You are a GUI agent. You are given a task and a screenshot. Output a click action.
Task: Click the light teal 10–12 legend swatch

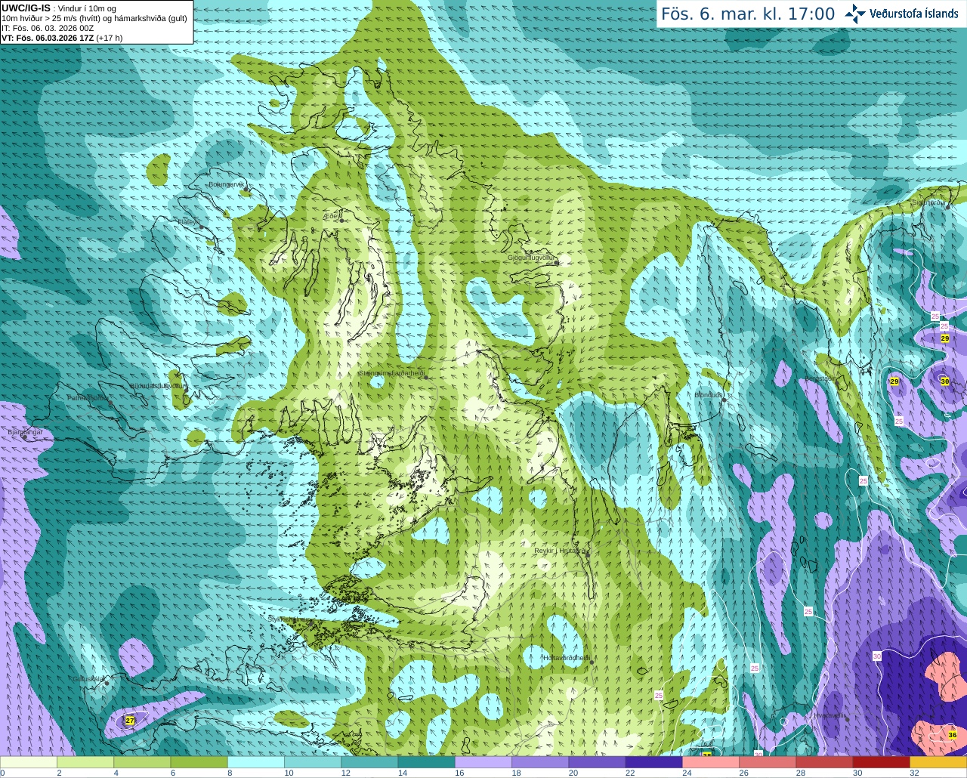click(x=313, y=761)
